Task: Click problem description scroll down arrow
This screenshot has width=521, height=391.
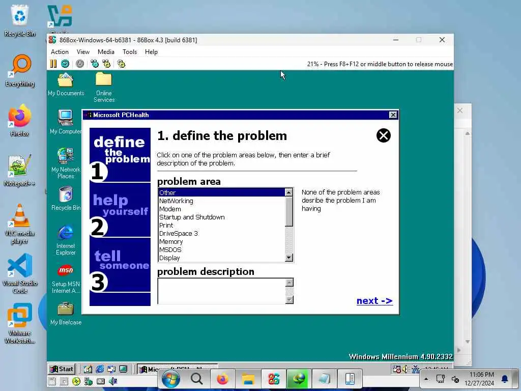Action: 290,299
